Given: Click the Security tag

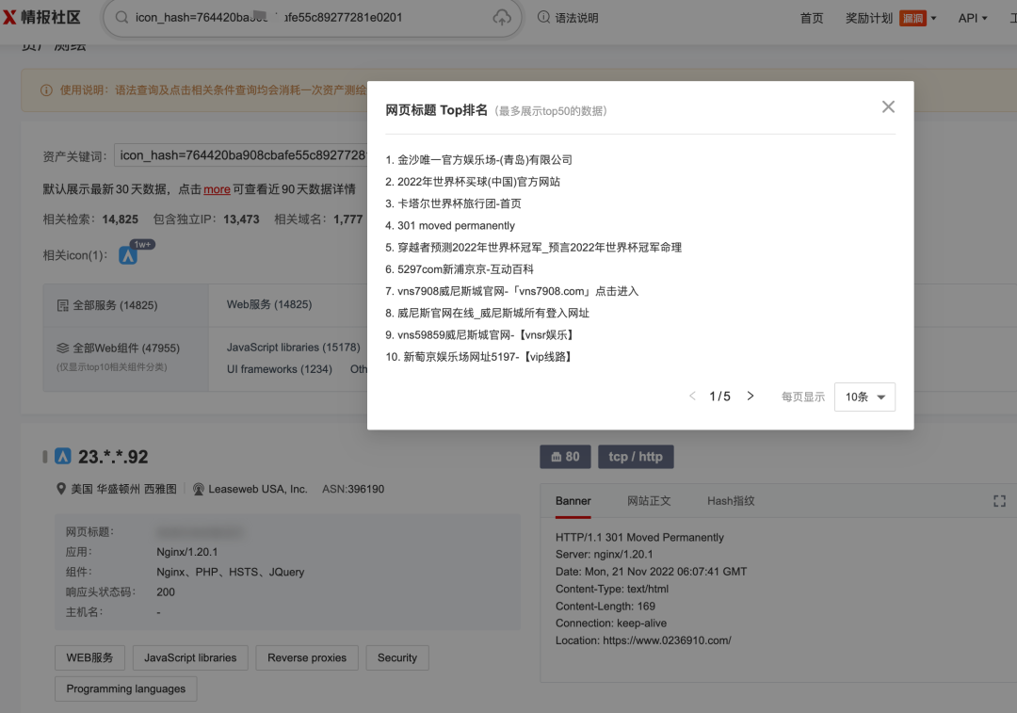Looking at the screenshot, I should point(397,657).
